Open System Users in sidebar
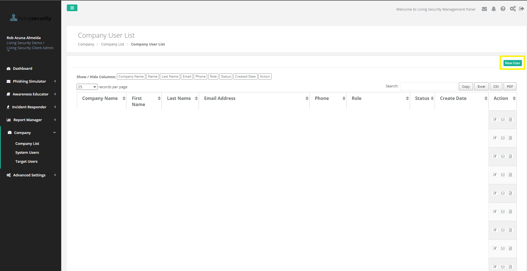 pos(27,152)
